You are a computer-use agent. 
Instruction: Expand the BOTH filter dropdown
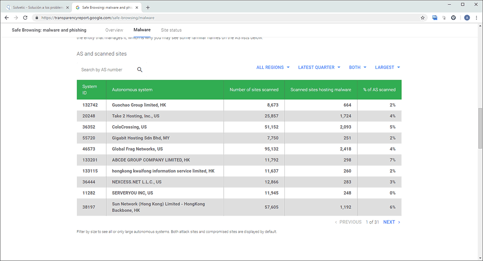pos(357,67)
